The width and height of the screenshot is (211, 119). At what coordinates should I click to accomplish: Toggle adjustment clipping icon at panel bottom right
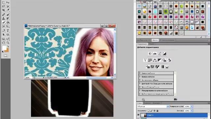(175, 99)
